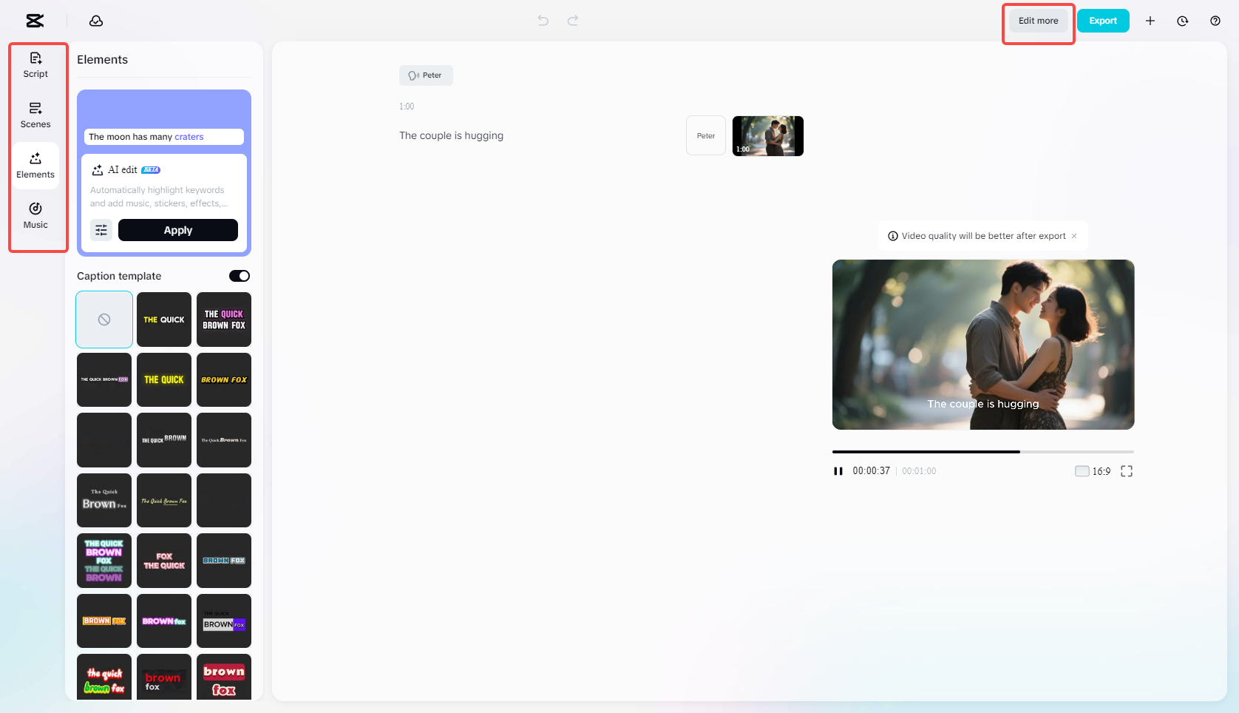Click the Export button
Image resolution: width=1239 pixels, height=713 pixels.
1103,21
